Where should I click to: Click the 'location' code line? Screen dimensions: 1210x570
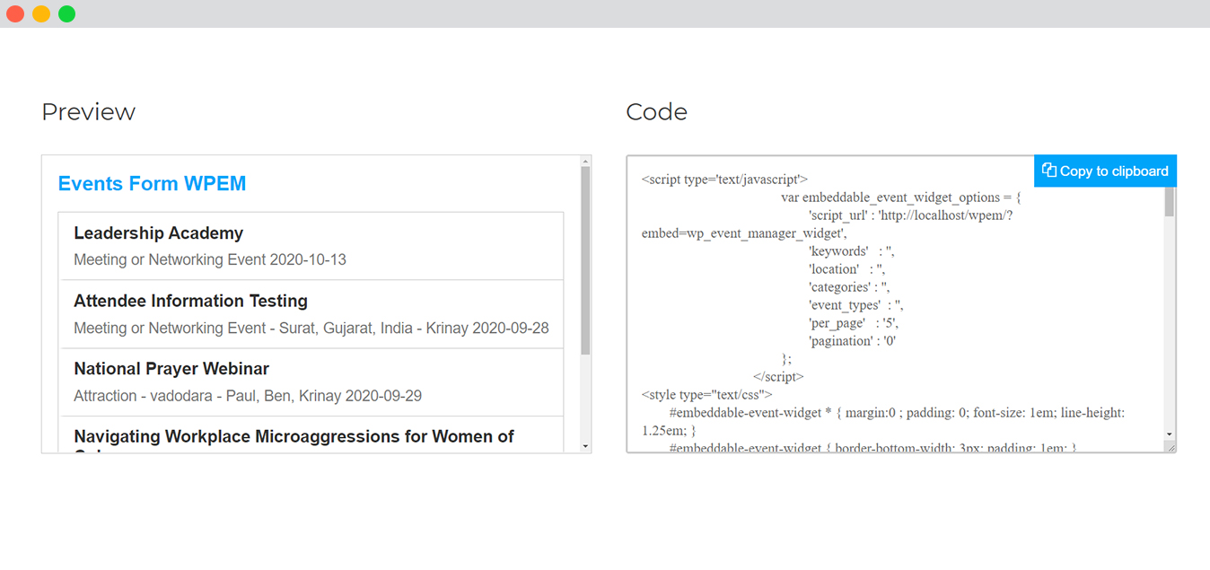pos(847,269)
